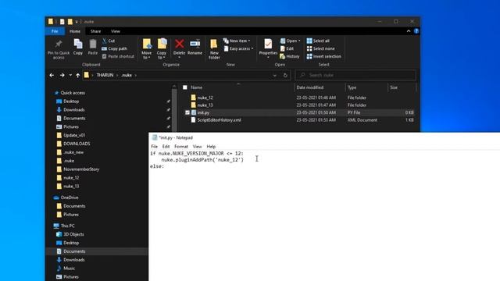Click History in the Open group

[290, 56]
